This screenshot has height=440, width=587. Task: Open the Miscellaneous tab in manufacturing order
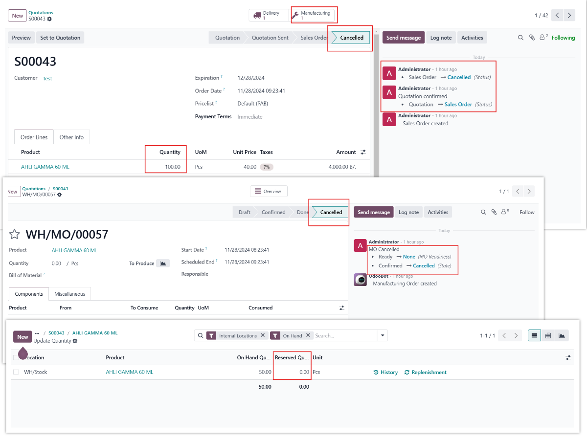click(x=69, y=294)
